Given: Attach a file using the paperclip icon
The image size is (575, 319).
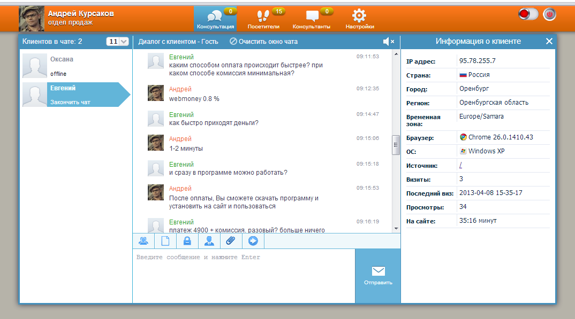Looking at the screenshot, I should click(231, 241).
